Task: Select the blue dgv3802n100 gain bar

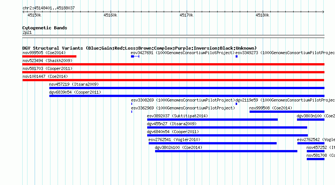Action: [226, 151]
